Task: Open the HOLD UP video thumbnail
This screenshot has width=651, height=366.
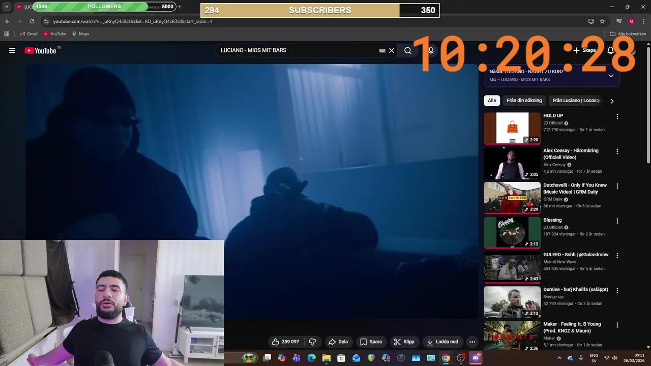Action: [x=512, y=128]
